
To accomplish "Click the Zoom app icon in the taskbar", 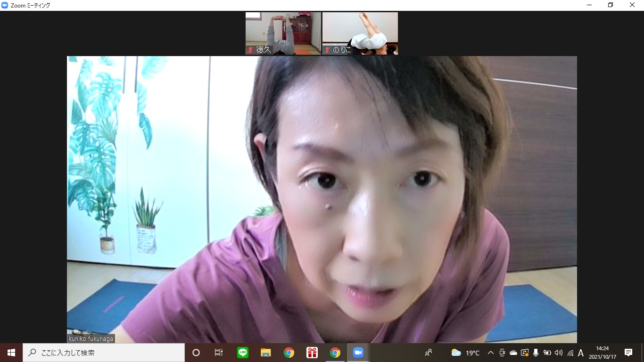I will click(358, 353).
